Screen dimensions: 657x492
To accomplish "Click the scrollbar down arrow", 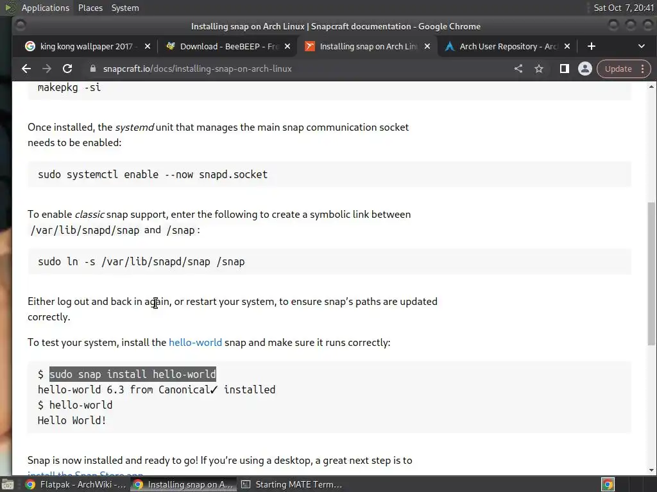I will pos(651,470).
